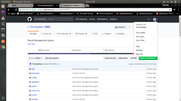The width and height of the screenshot is (181, 101).
Task: View the 8 commits link
Action: point(44,50)
